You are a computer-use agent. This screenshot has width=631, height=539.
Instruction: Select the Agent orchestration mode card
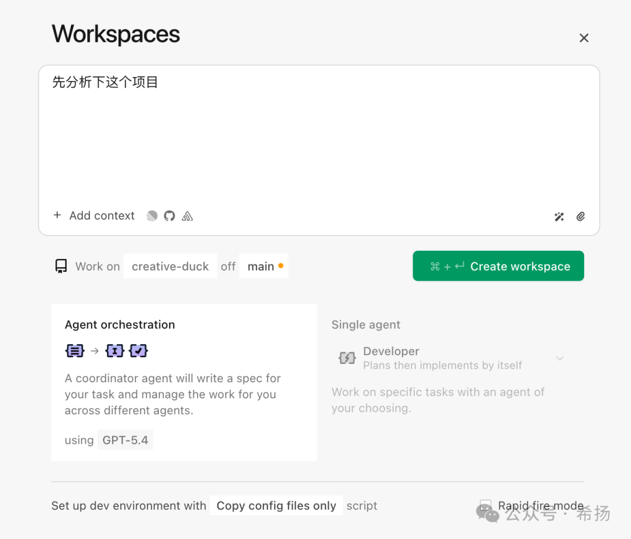click(184, 382)
